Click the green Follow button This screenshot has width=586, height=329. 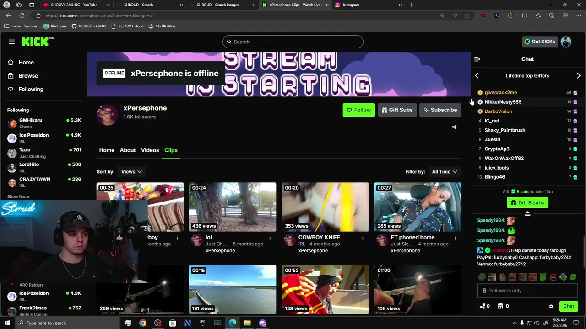click(x=358, y=110)
